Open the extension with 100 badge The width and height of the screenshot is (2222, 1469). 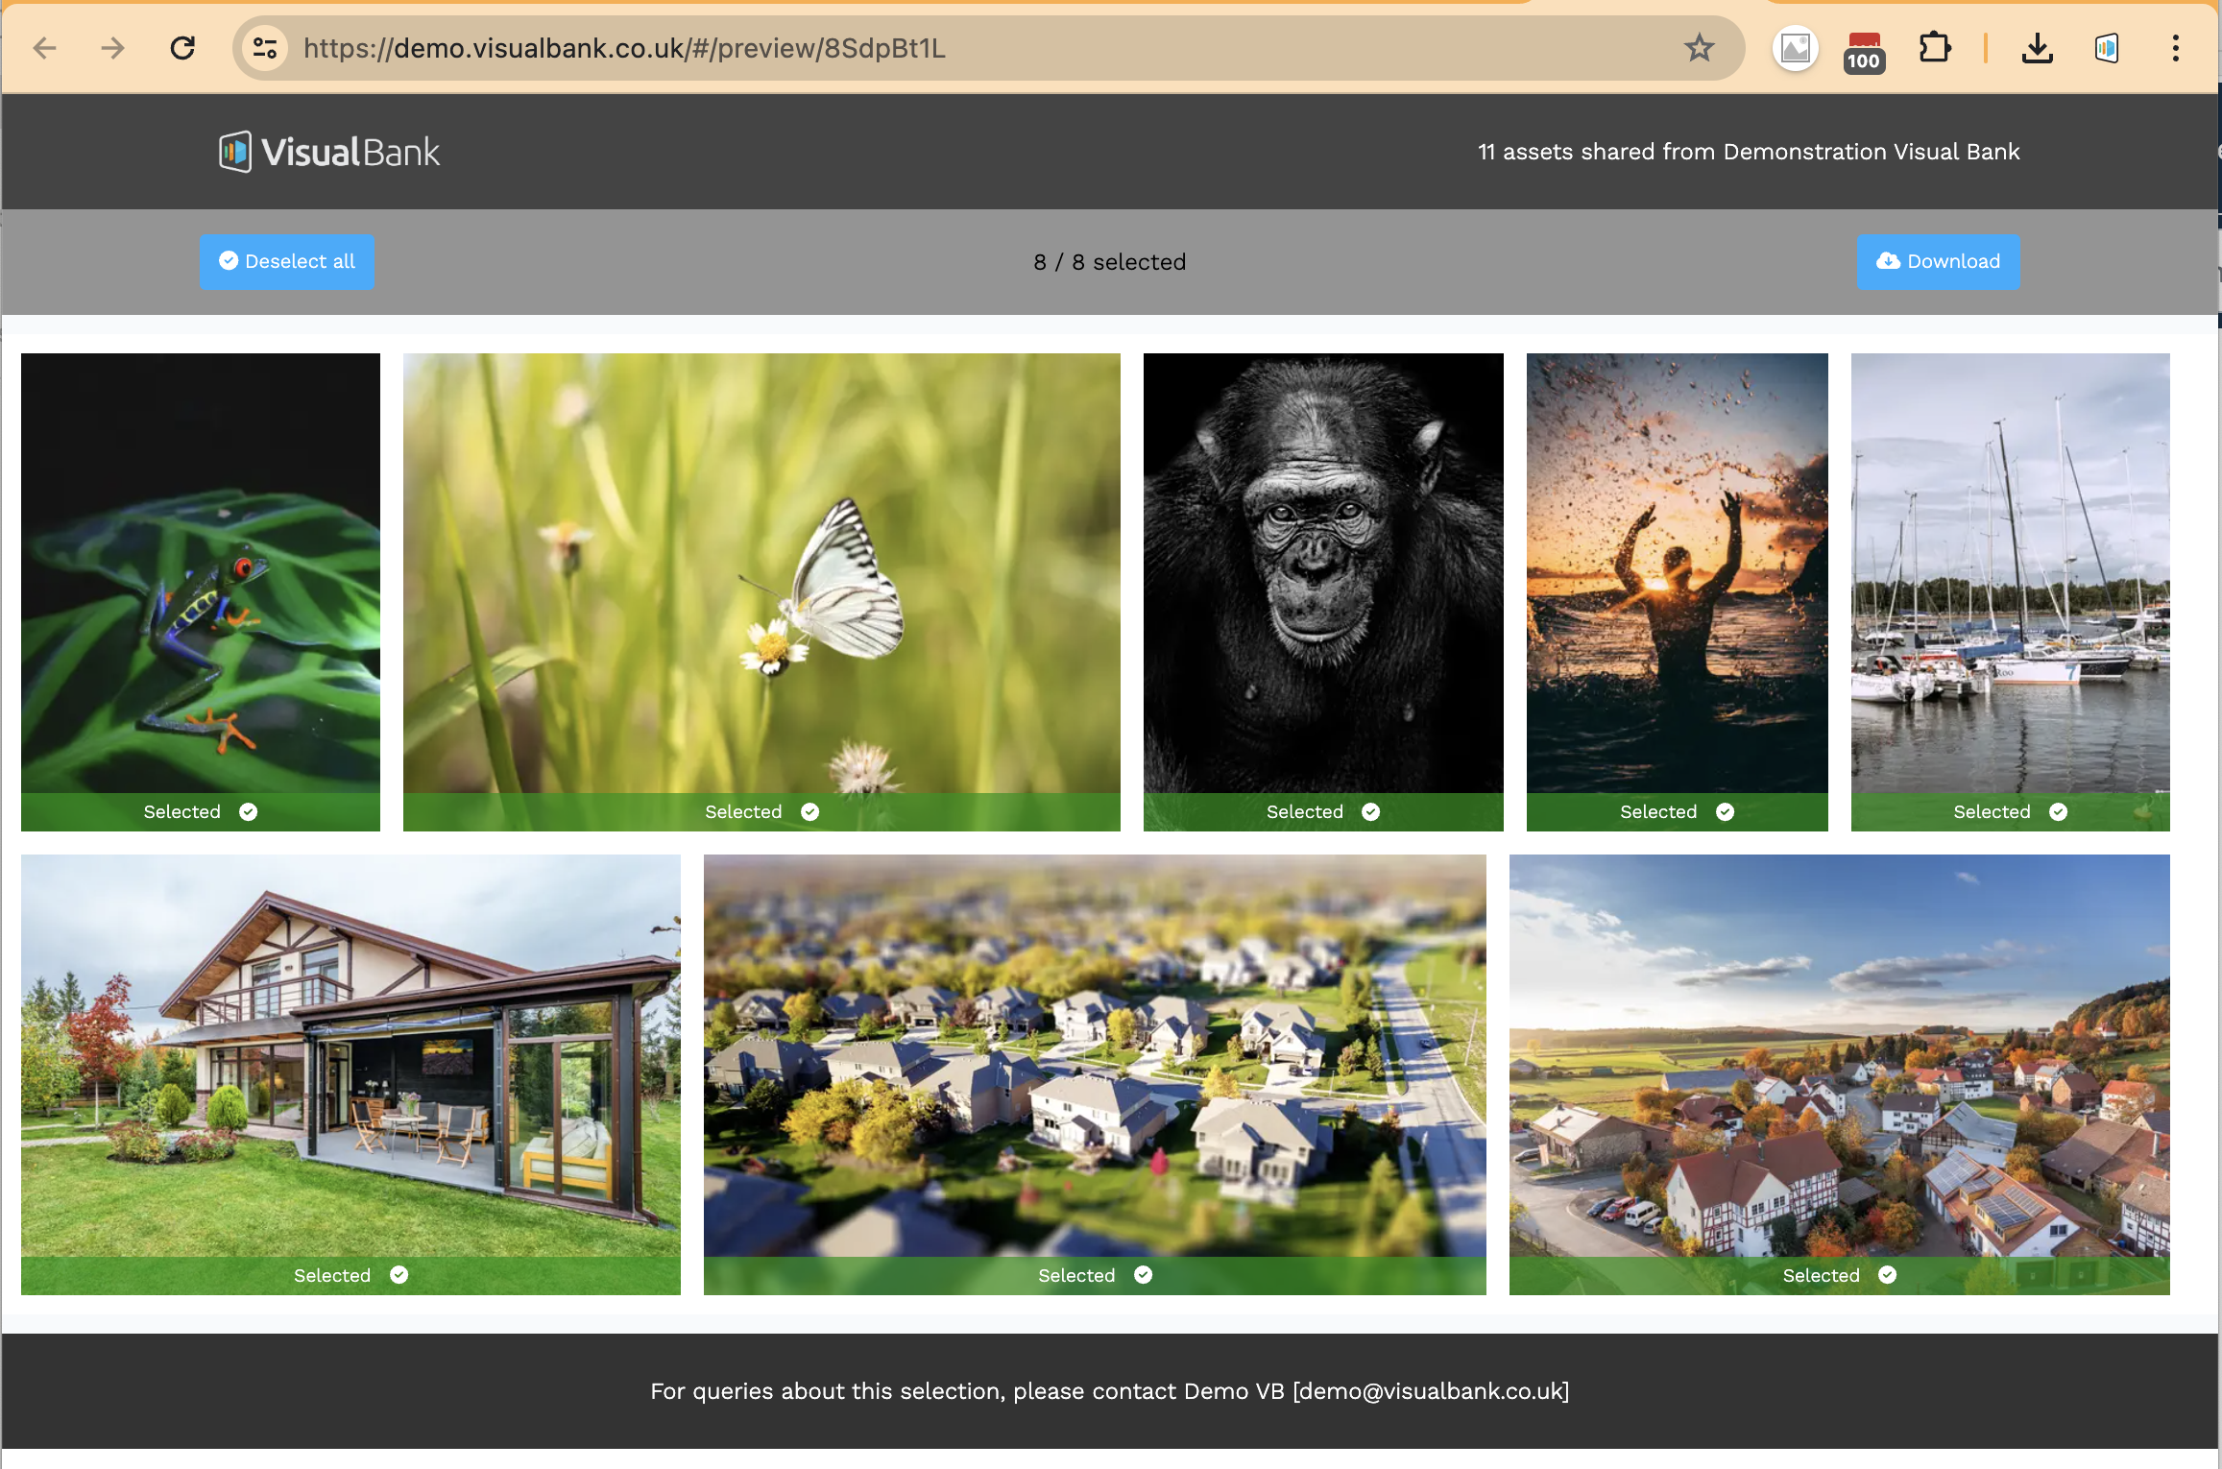(1863, 50)
